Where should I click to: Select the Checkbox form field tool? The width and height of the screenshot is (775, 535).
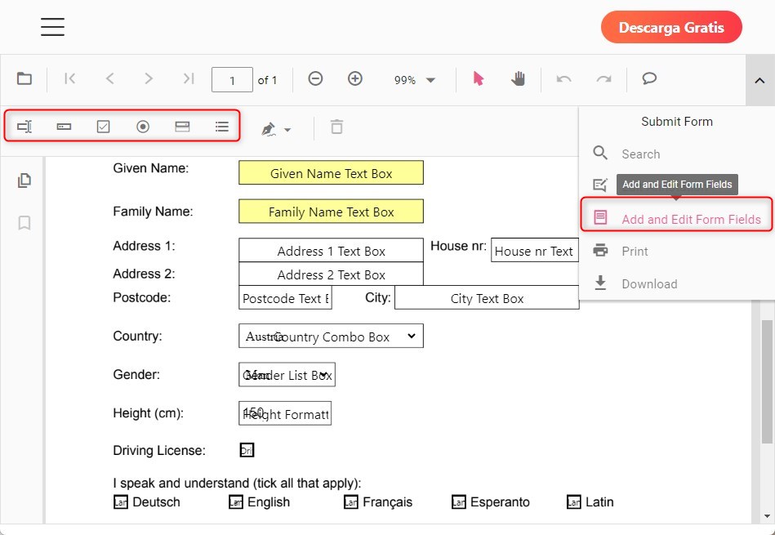[x=103, y=126]
